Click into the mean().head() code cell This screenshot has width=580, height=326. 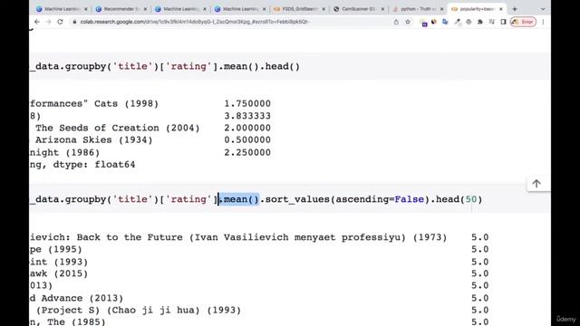290,66
